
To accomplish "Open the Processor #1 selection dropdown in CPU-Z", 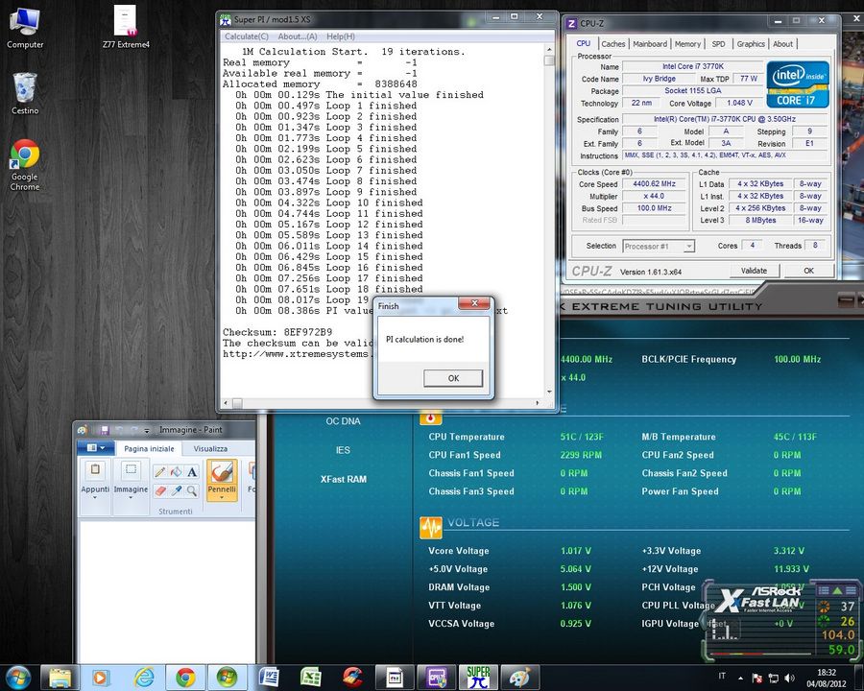I will click(688, 247).
